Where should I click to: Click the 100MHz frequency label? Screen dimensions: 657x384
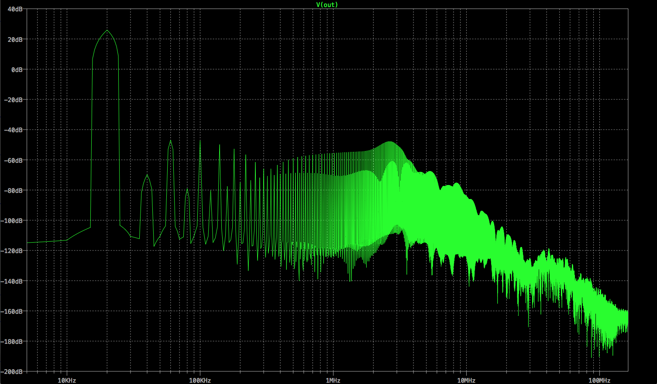tap(599, 380)
